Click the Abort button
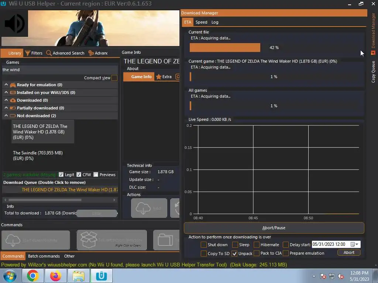The width and height of the screenshot is (378, 283). pyautogui.click(x=349, y=252)
